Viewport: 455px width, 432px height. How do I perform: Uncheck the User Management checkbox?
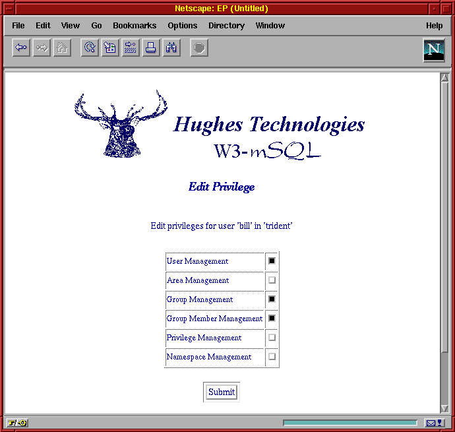pyautogui.click(x=272, y=261)
